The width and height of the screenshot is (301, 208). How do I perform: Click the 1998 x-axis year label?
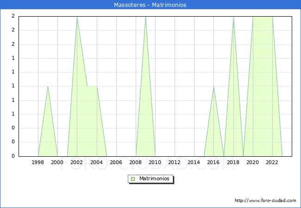pyautogui.click(x=38, y=162)
